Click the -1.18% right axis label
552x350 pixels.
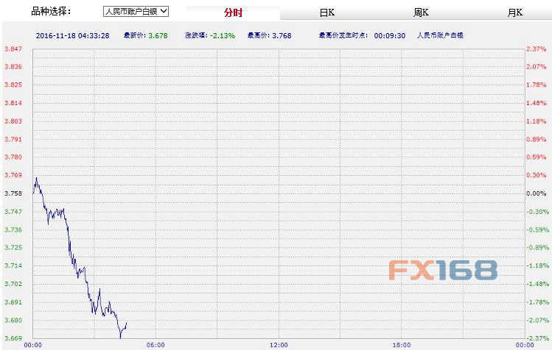537,265
